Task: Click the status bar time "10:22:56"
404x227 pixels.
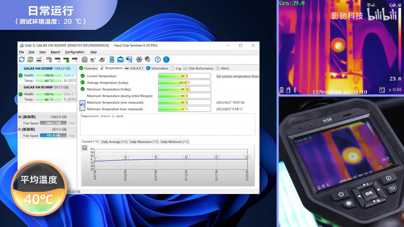Action: pos(74,192)
